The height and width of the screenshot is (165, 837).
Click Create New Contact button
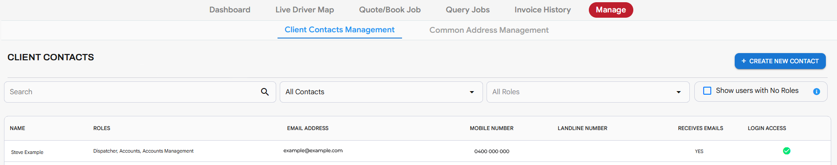tap(780, 61)
